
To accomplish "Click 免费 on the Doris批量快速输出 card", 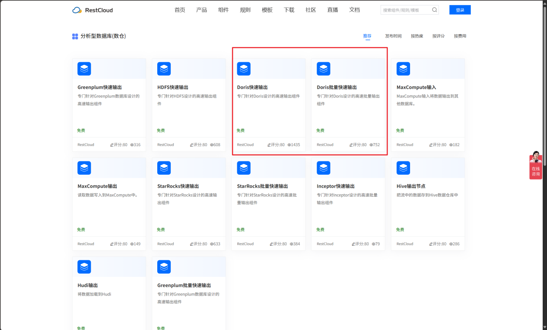I will [320, 130].
